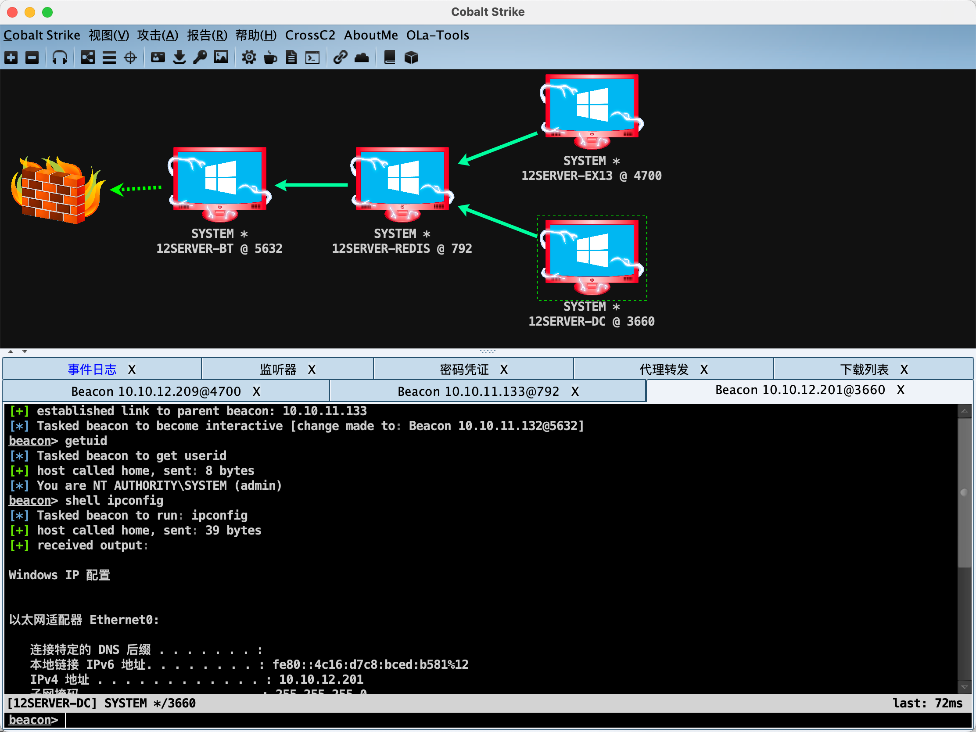Screen dimensions: 976x732
Task: Switch to the 监听器 tab
Action: pos(278,370)
